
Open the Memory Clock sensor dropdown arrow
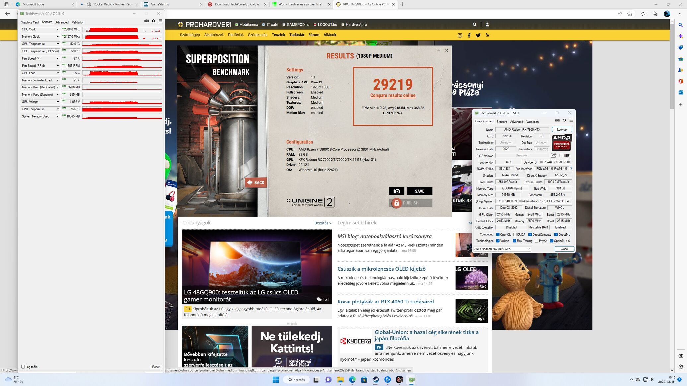pyautogui.click(x=58, y=37)
